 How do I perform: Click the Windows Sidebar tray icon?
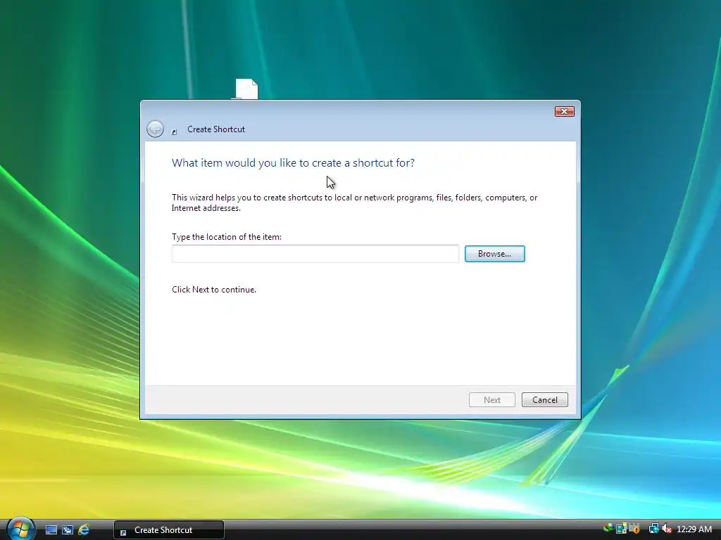(x=622, y=529)
